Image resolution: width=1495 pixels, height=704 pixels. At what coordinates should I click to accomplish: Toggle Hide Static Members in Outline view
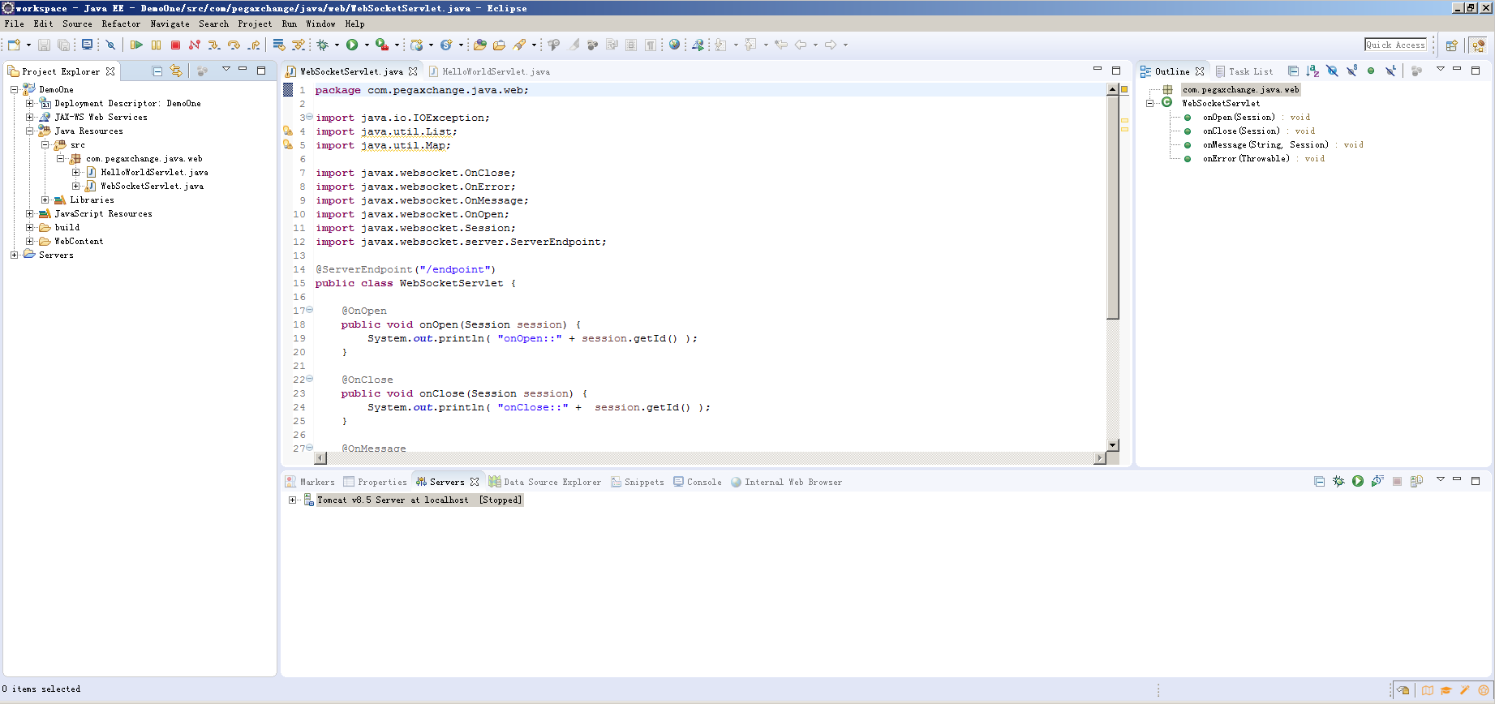pyautogui.click(x=1352, y=71)
